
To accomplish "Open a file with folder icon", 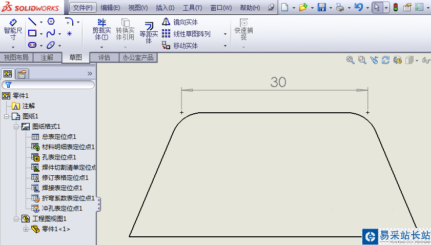I will coord(303,7).
